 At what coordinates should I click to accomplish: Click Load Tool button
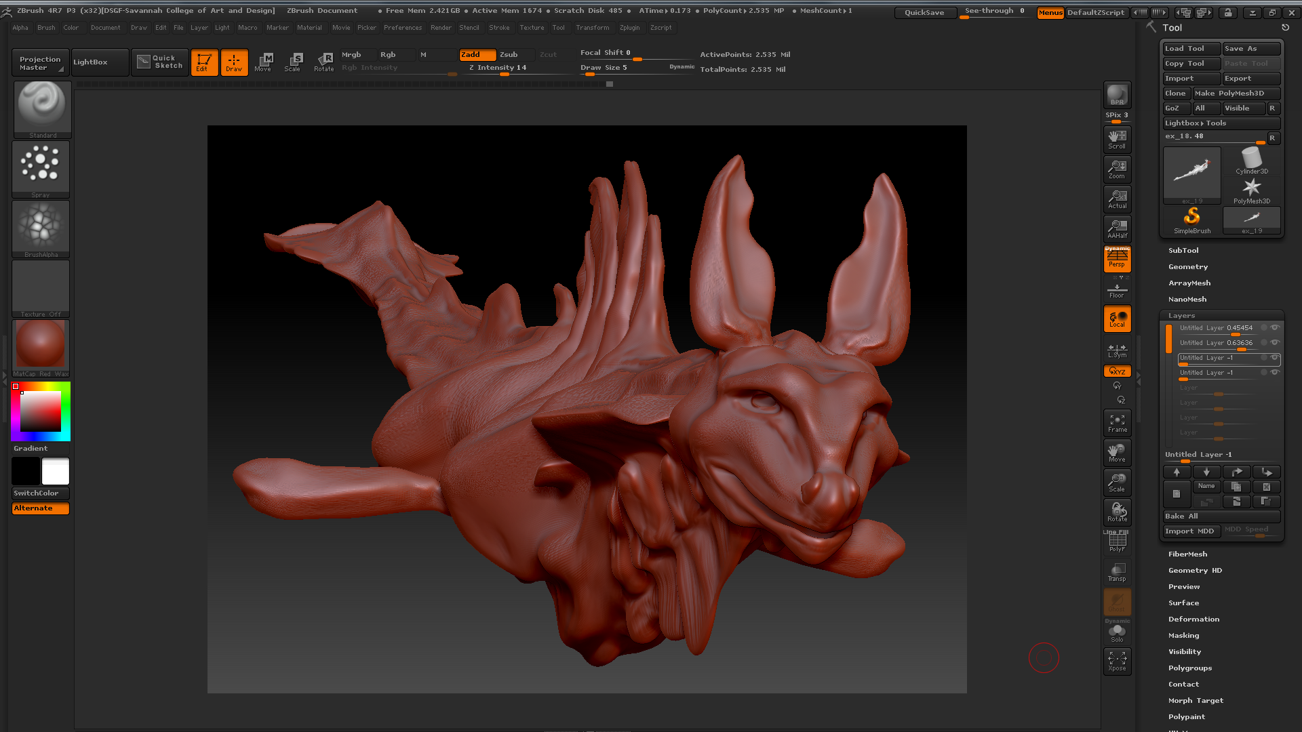(x=1191, y=49)
